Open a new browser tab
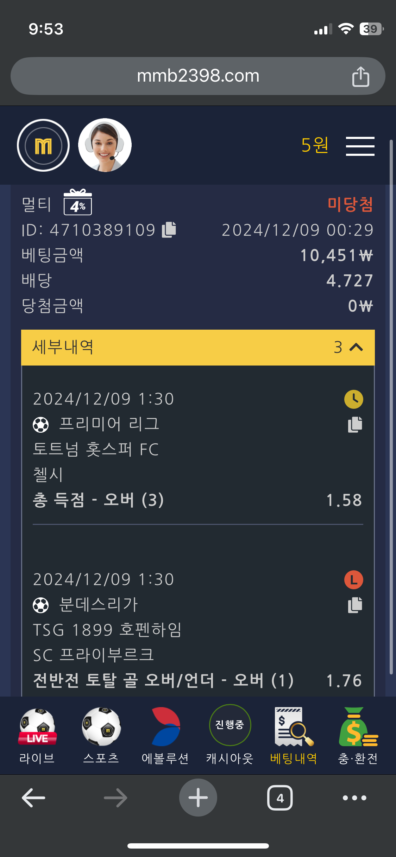The width and height of the screenshot is (396, 857). pos(198,798)
